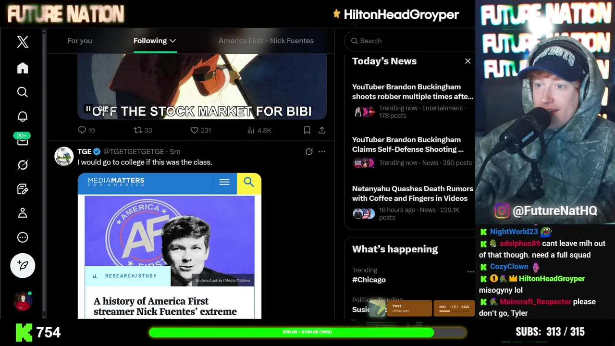Bookmark the BIBI GIF post
This screenshot has height=346, width=615.
coord(307,130)
